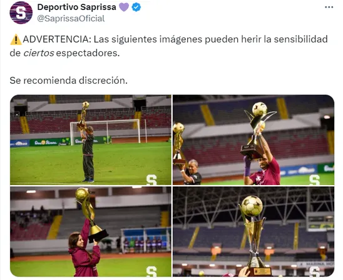The image size is (343, 280).
Task: Click golden ball atop trophy in close-up photo
Action: [x=252, y=206]
